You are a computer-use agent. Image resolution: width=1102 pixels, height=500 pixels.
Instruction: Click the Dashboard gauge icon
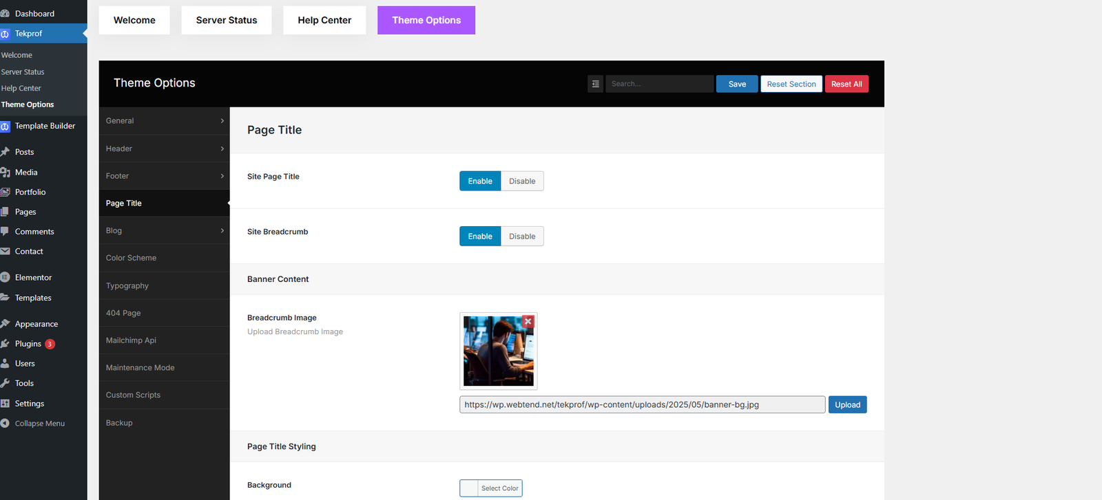click(x=5, y=14)
